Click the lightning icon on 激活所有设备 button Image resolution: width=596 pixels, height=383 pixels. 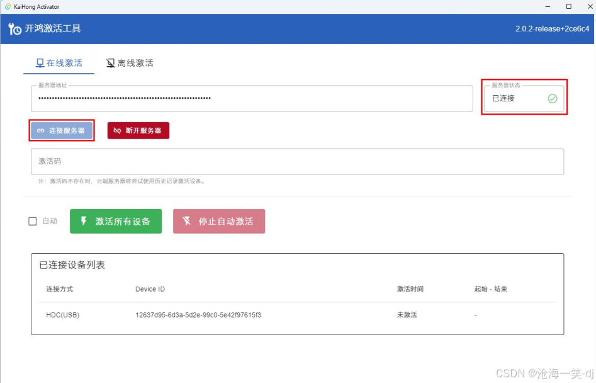(x=84, y=221)
